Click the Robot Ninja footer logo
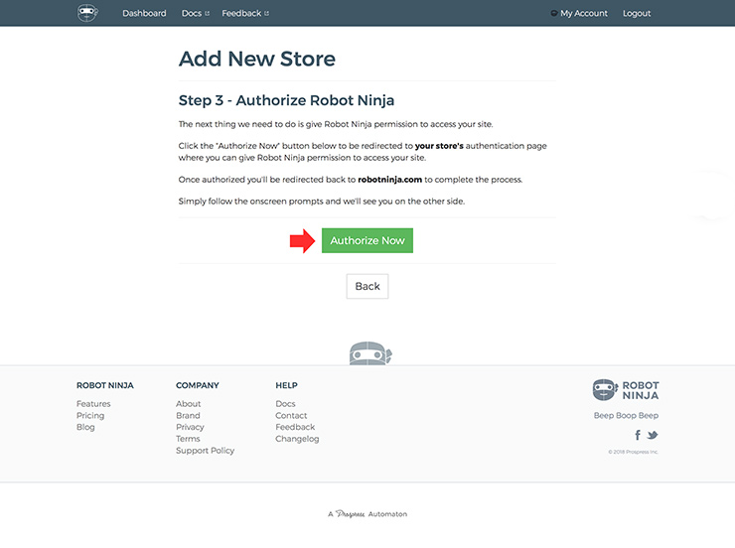The width and height of the screenshot is (735, 548). pos(626,390)
